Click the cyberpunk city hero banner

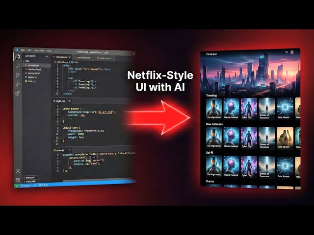pyautogui.click(x=250, y=74)
